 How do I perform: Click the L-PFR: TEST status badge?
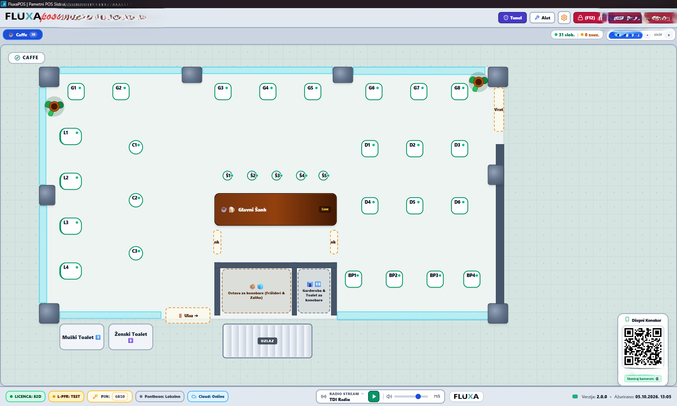66,396
